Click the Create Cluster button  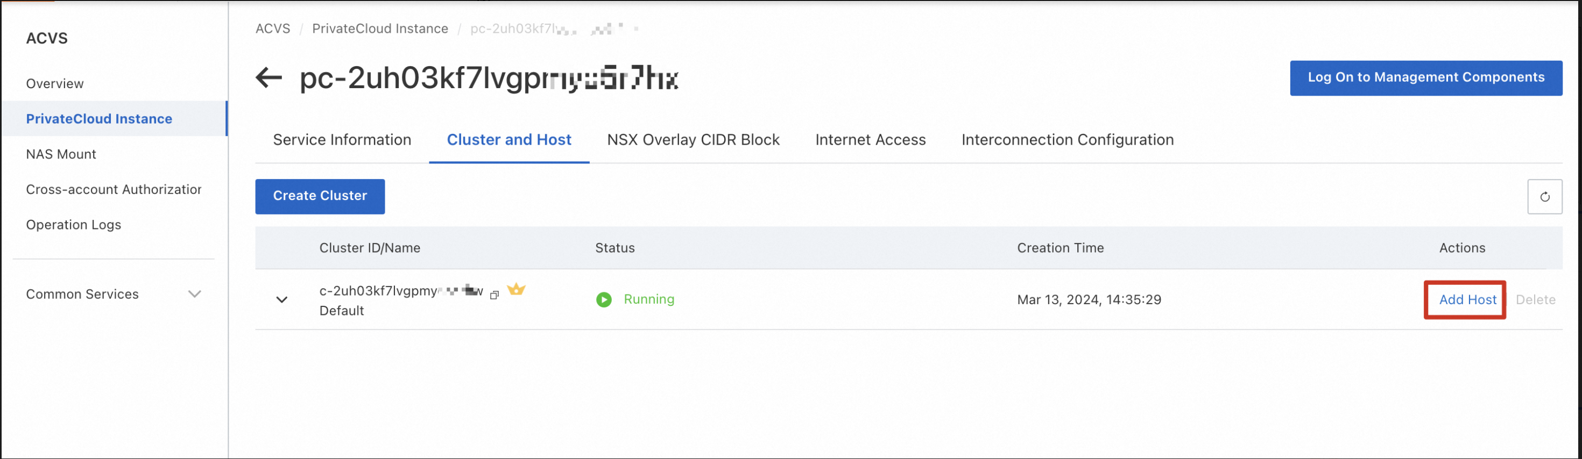click(x=320, y=196)
